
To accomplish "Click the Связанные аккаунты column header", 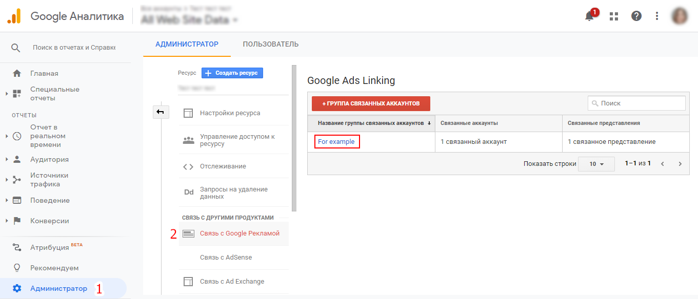I will (498, 123).
